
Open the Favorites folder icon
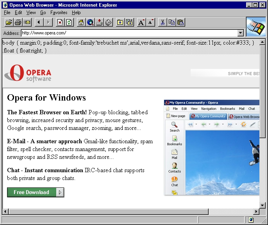pos(120,22)
